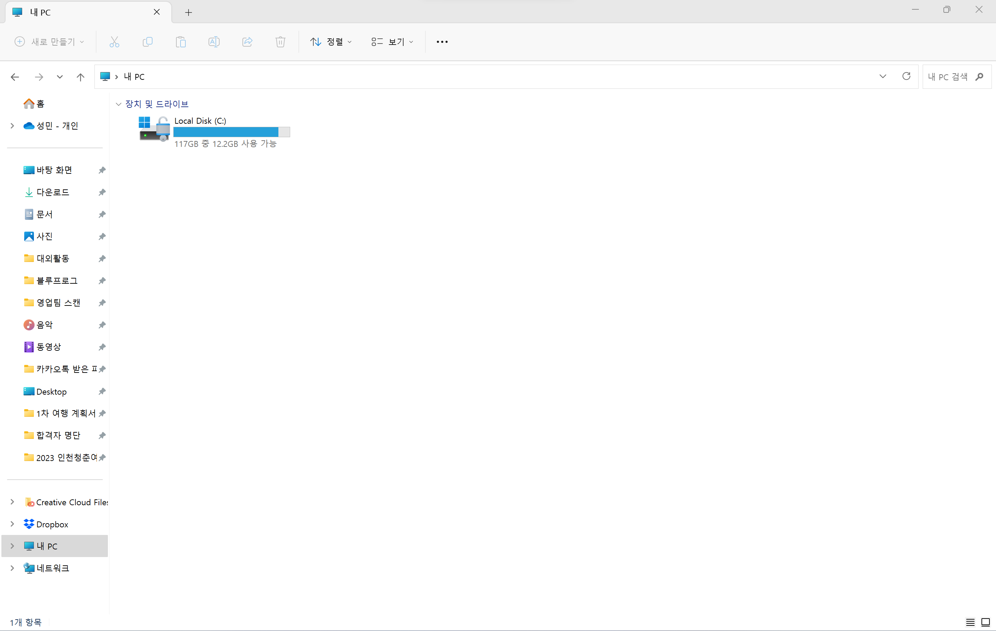Switch to large icons view in status bar
Screen dimensions: 996x631
985,622
